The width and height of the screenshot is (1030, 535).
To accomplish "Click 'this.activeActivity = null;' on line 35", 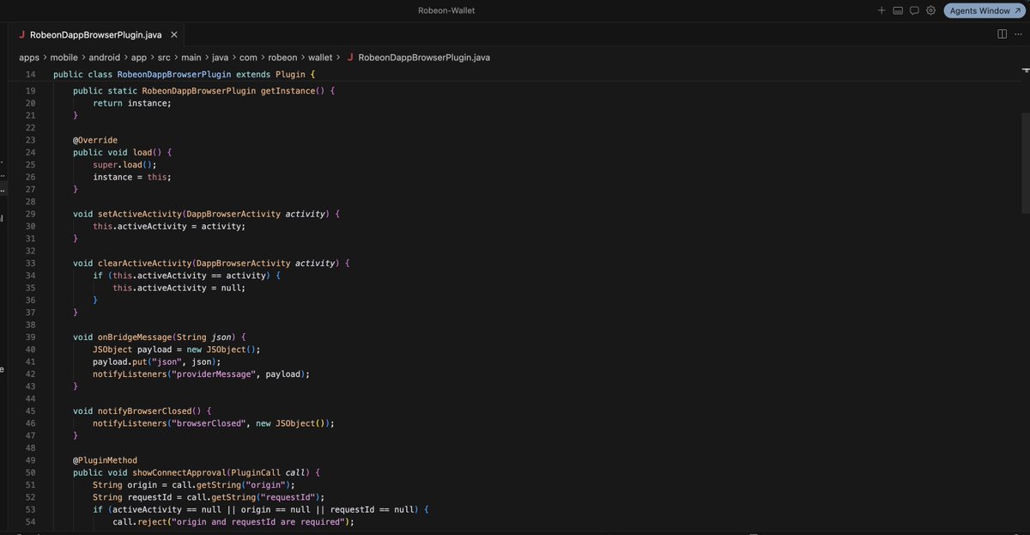I will point(179,288).
